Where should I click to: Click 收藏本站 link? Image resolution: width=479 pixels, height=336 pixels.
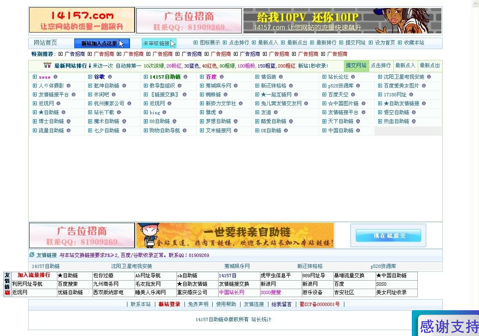pyautogui.click(x=414, y=43)
